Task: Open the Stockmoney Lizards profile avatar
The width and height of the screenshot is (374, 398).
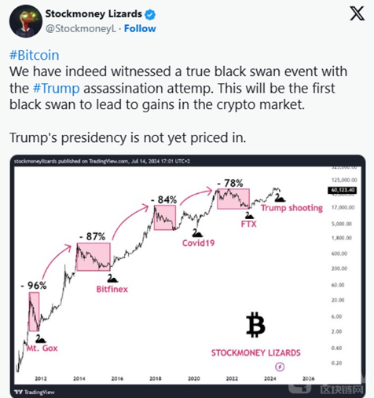Action: [x=26, y=21]
